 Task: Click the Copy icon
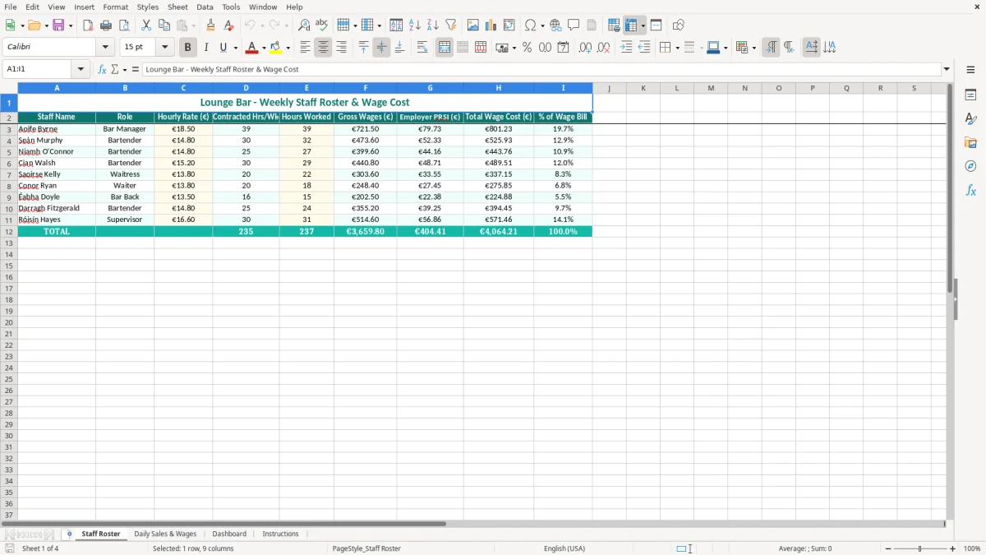164,25
